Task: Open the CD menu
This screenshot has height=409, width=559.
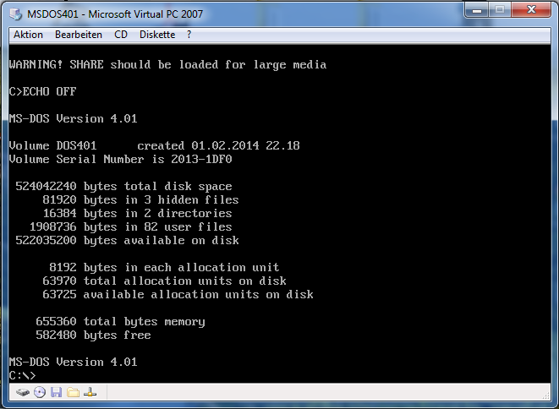Action: coord(121,35)
